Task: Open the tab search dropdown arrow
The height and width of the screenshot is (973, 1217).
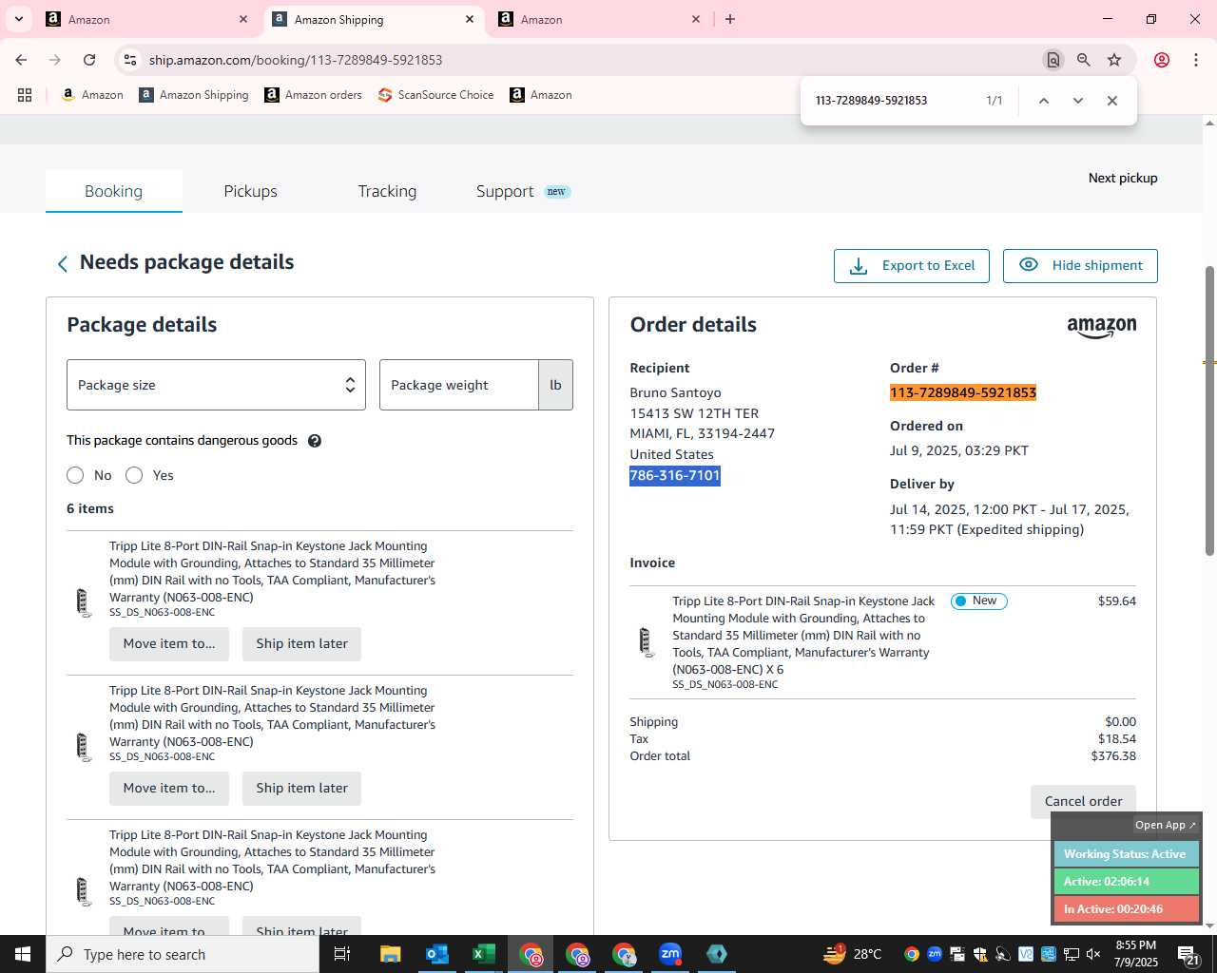Action: 18,19
